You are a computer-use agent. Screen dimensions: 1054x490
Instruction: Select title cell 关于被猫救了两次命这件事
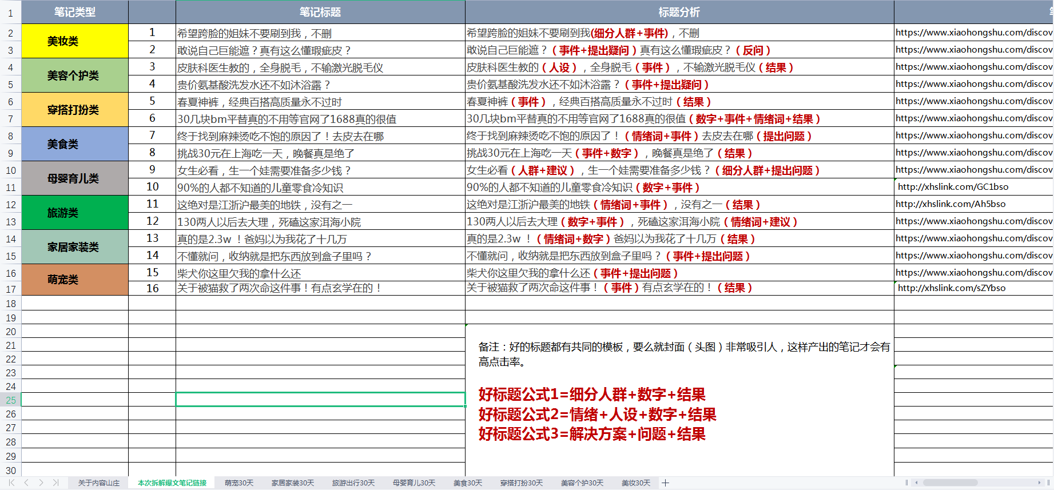(320, 288)
